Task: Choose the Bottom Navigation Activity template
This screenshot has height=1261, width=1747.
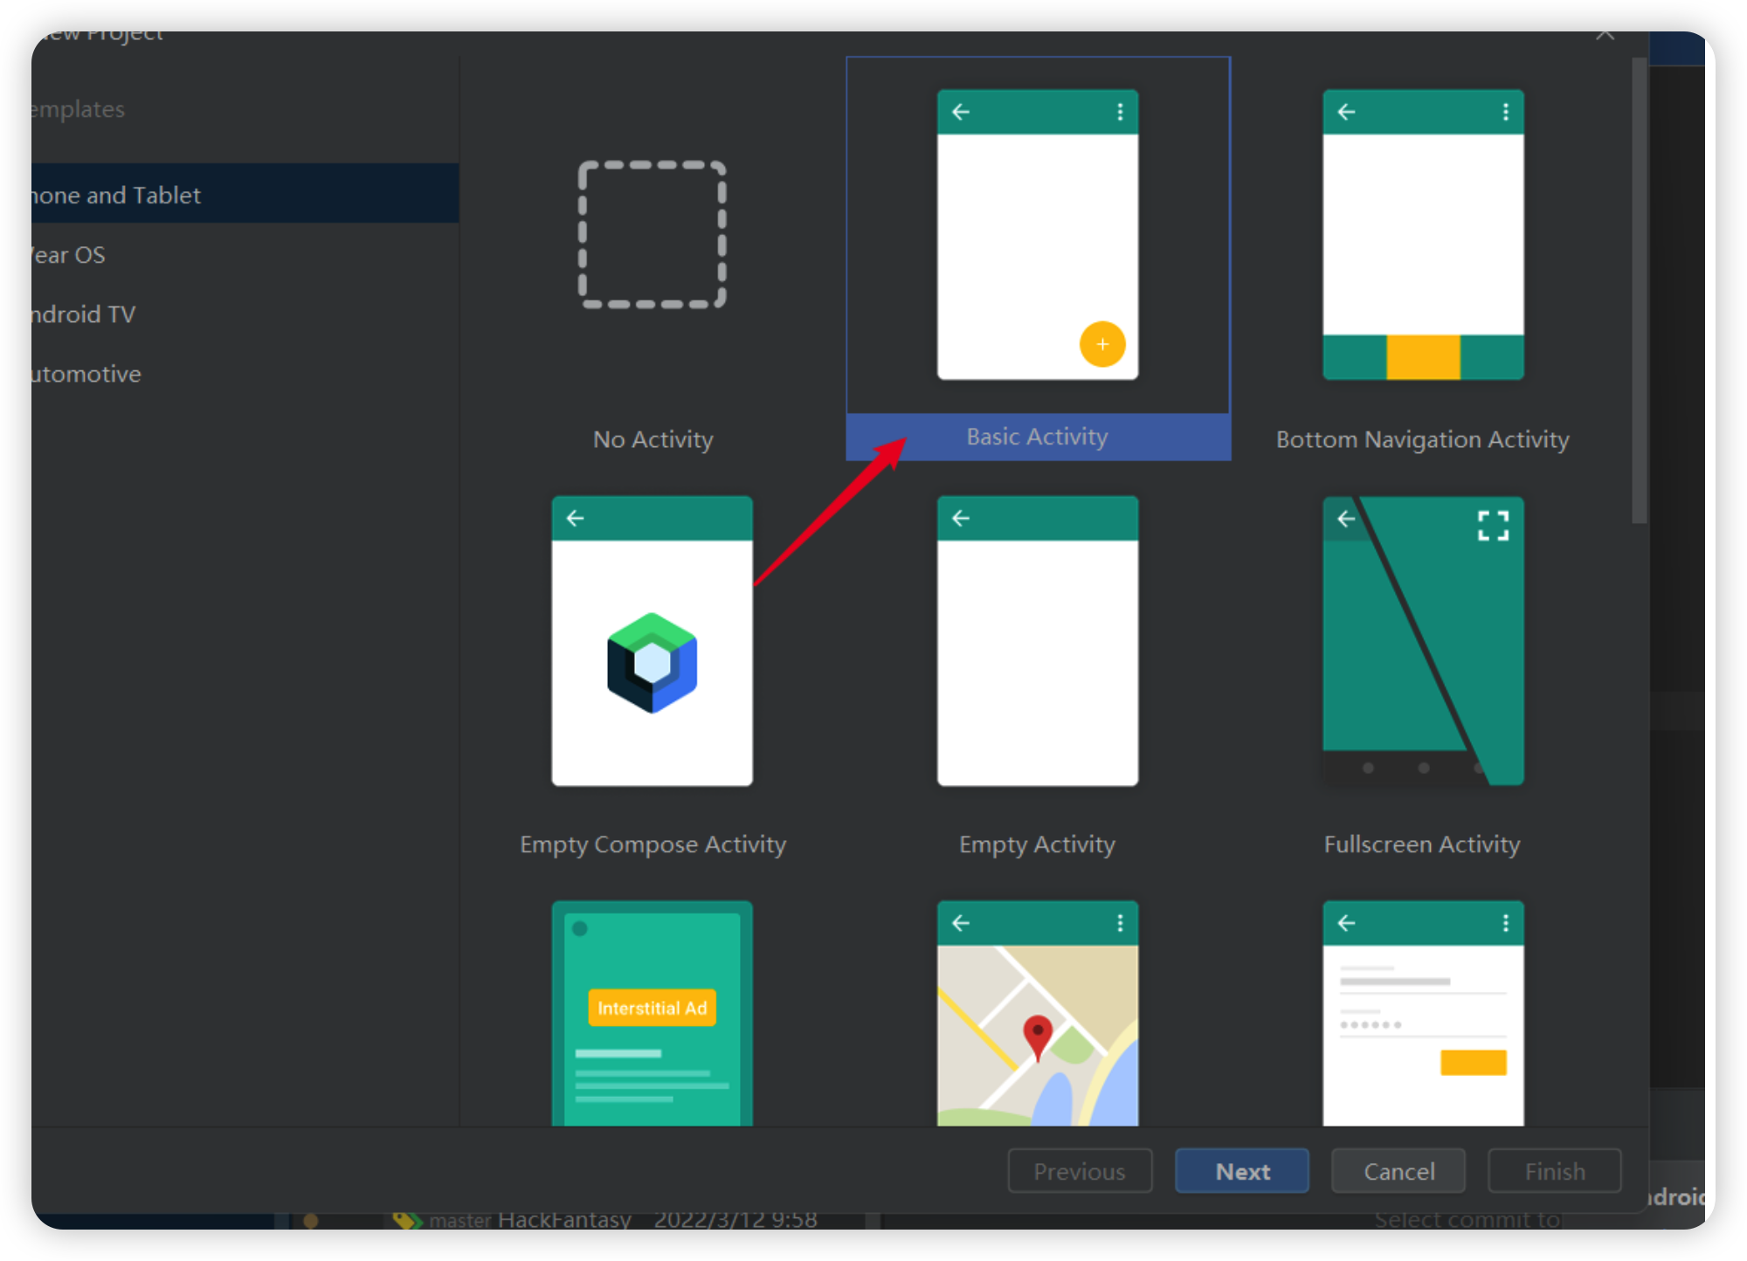Action: point(1422,234)
